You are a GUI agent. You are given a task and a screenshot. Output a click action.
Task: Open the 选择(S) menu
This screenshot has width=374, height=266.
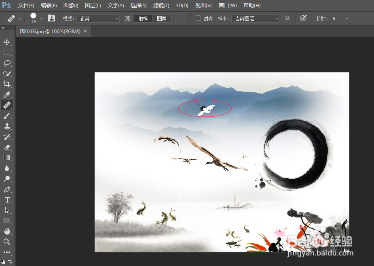click(139, 5)
